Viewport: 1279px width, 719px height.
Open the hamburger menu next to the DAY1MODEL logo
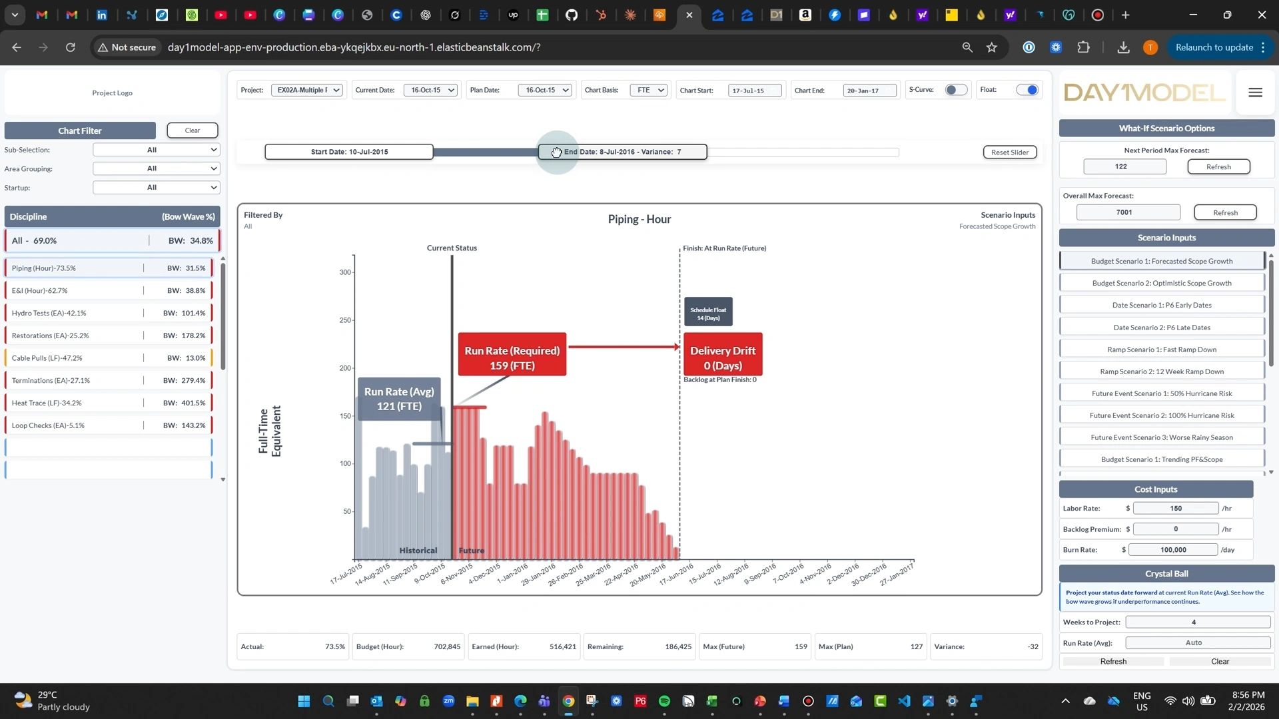pos(1255,93)
